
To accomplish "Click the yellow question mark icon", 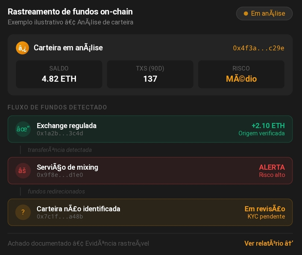I will (23, 212).
